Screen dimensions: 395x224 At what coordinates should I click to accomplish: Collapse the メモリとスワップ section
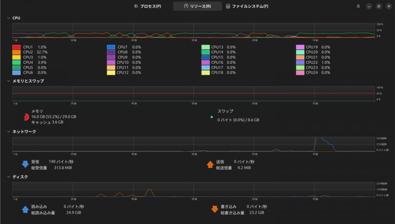point(8,81)
